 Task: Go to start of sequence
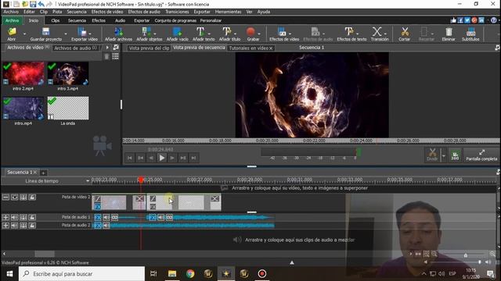tap(129, 158)
